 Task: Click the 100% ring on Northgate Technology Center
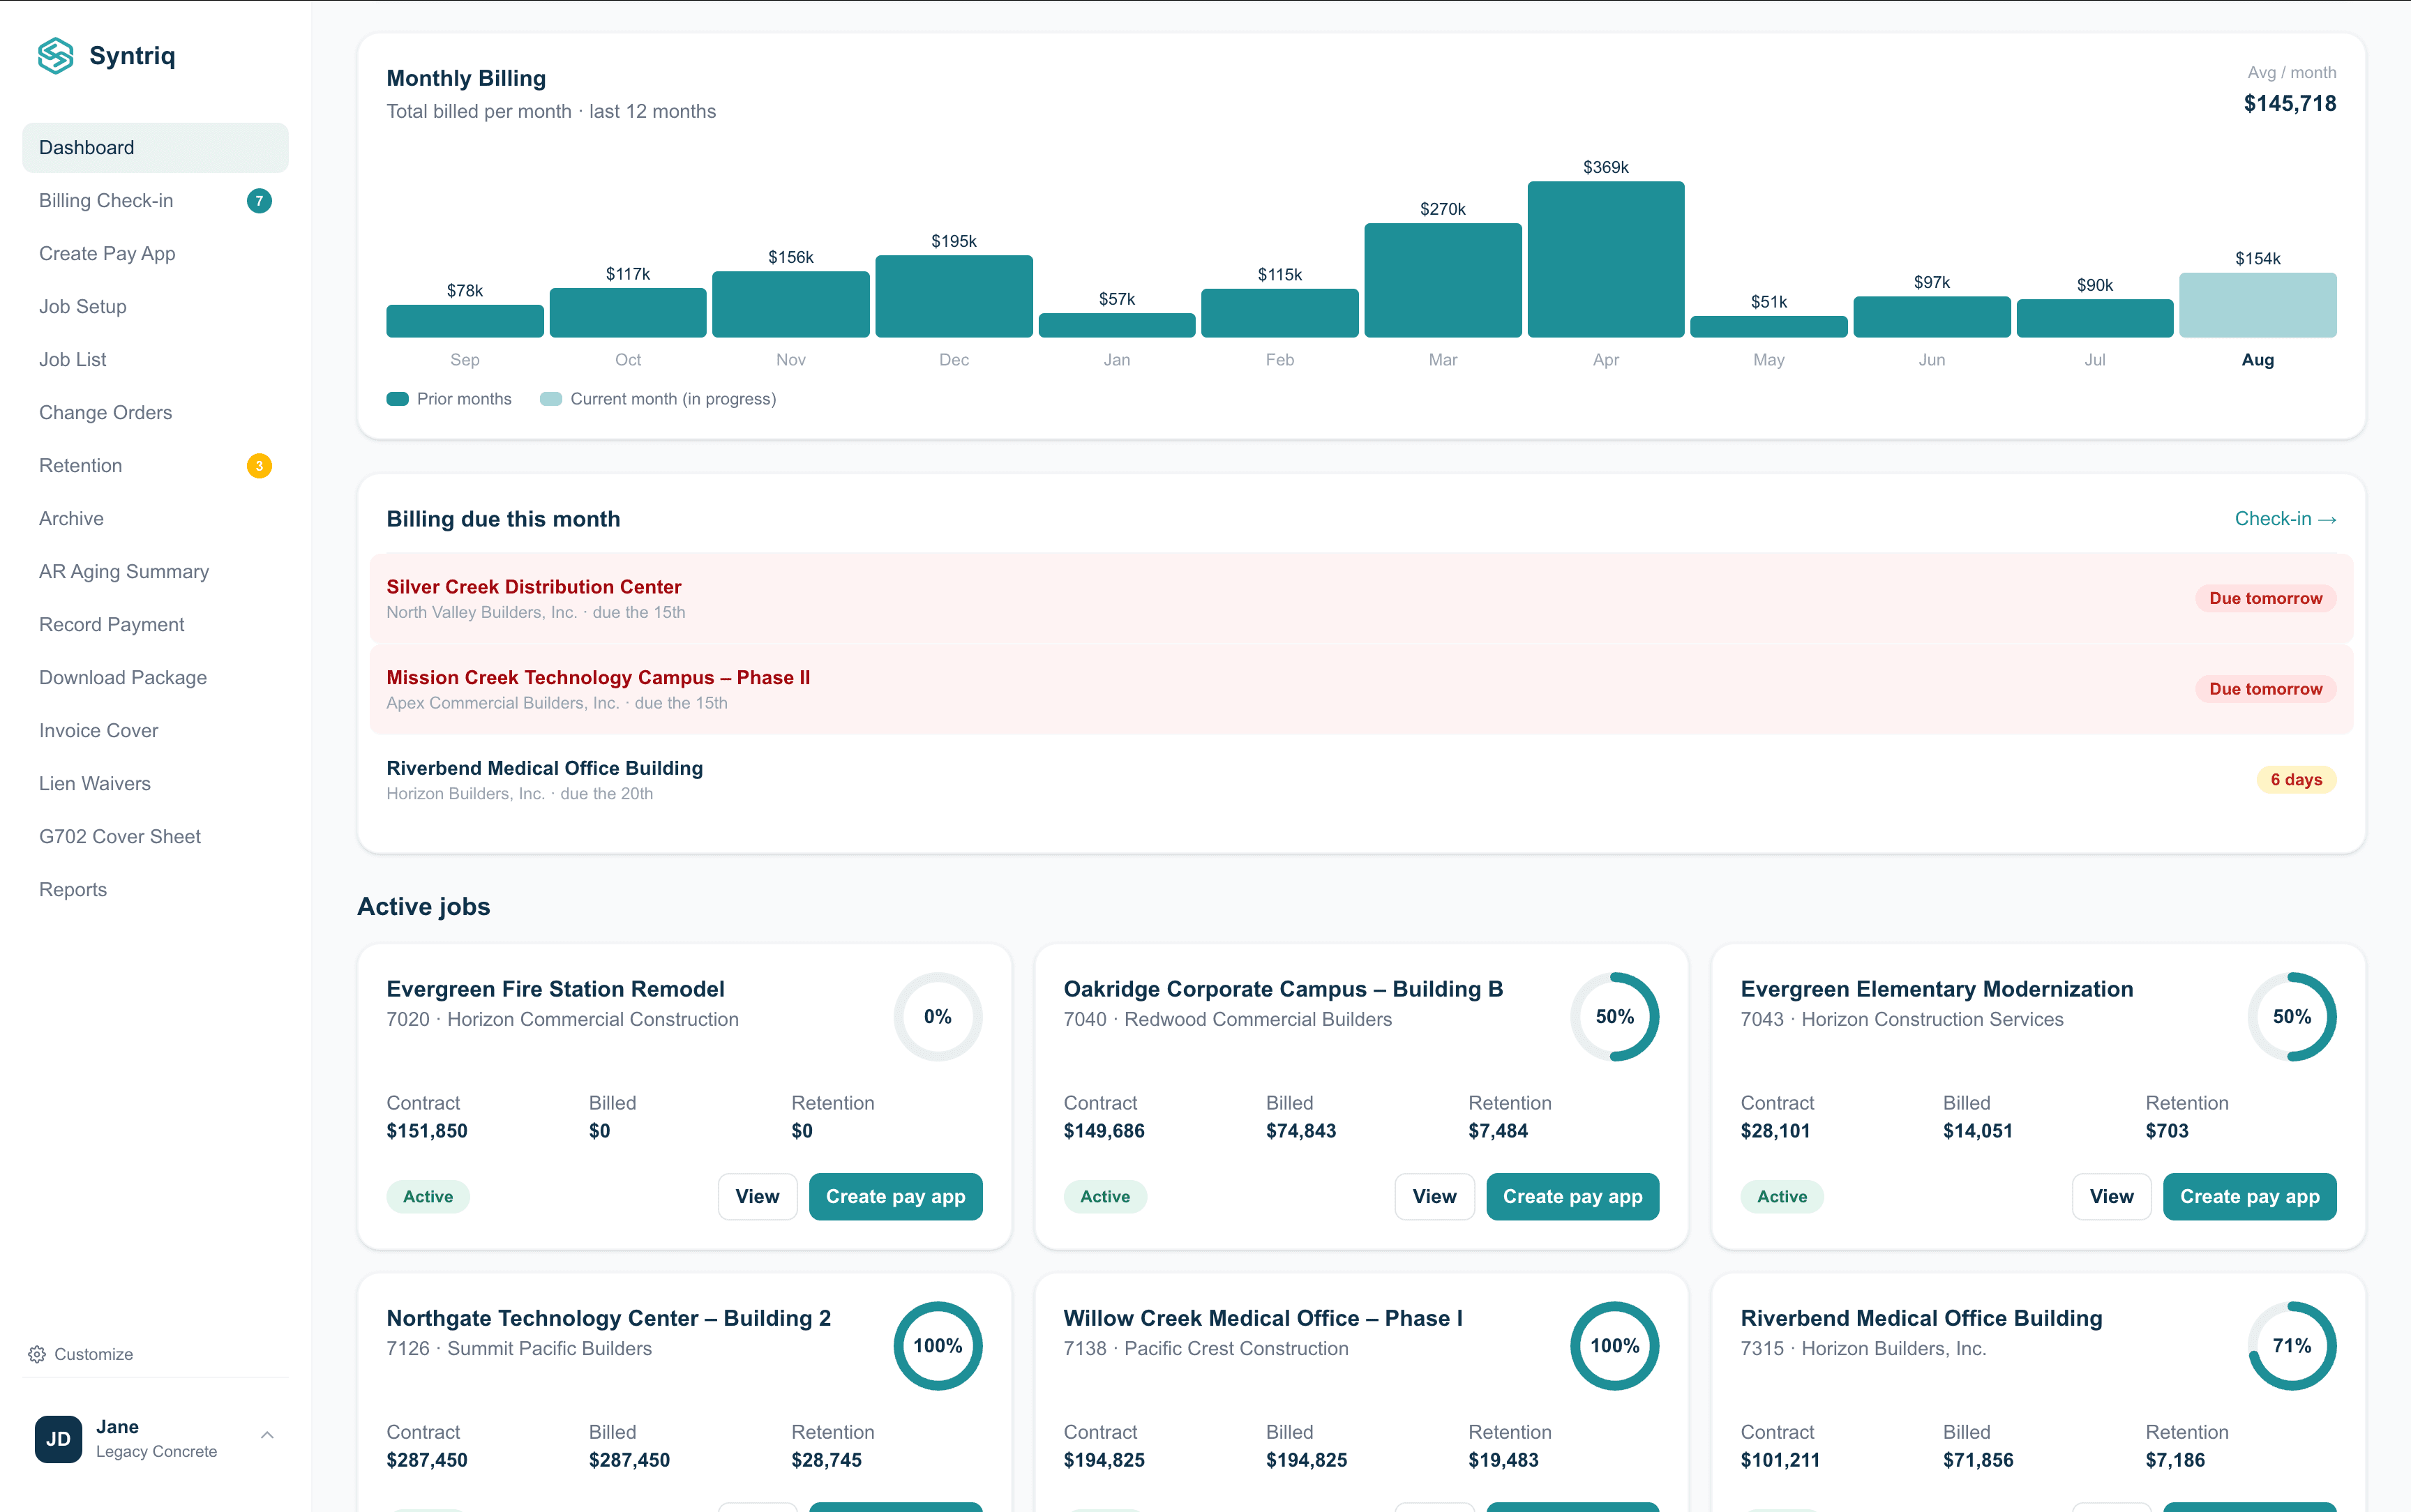(x=937, y=1346)
